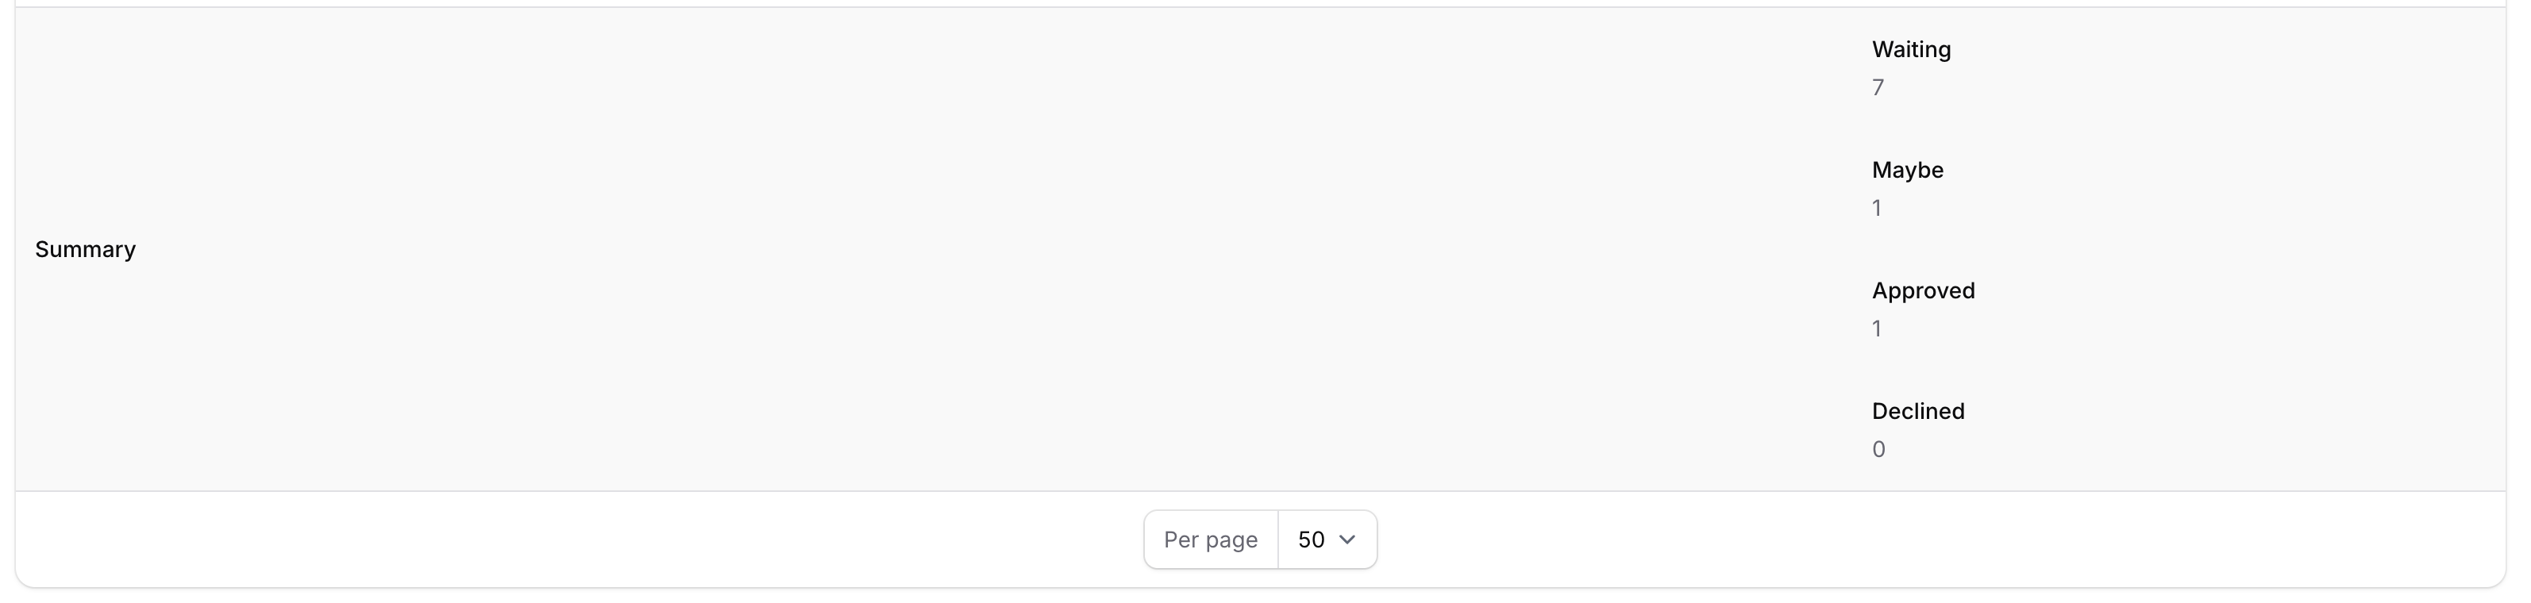Image resolution: width=2531 pixels, height=603 pixels.
Task: Click the Declined heading
Action: 1917,412
